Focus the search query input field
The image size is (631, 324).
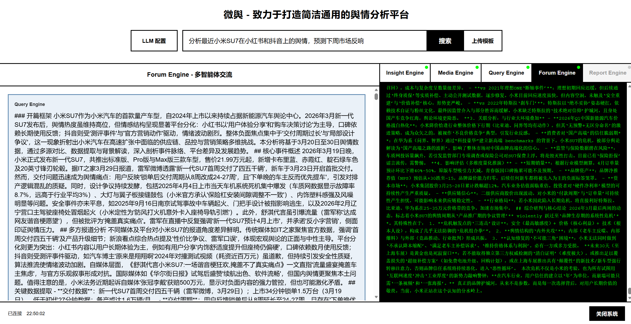pos(304,41)
